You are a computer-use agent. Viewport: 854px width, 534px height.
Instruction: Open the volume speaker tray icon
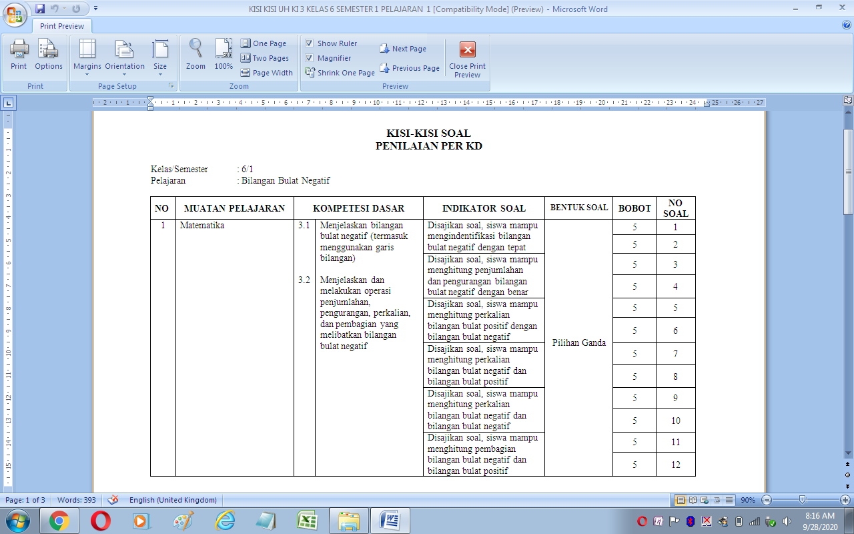coord(787,521)
